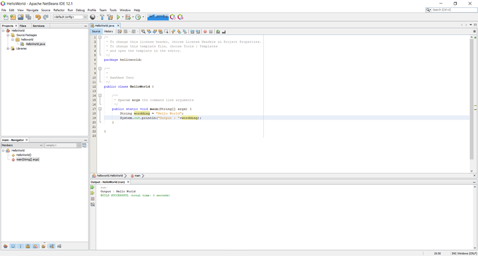Click the Navigator panel view icon beside filter

tap(84, 145)
